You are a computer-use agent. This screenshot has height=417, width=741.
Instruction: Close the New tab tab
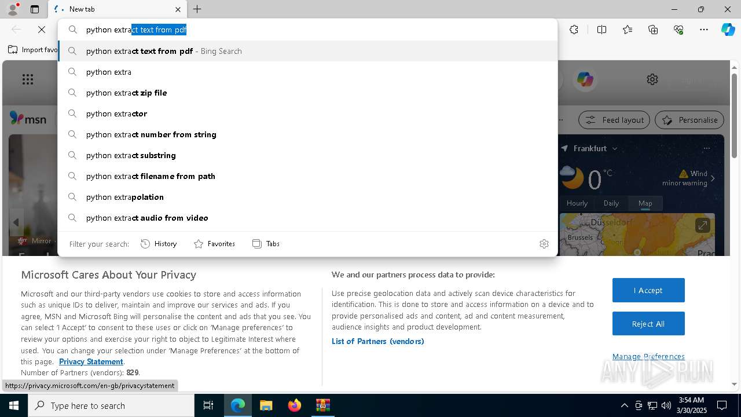178,9
